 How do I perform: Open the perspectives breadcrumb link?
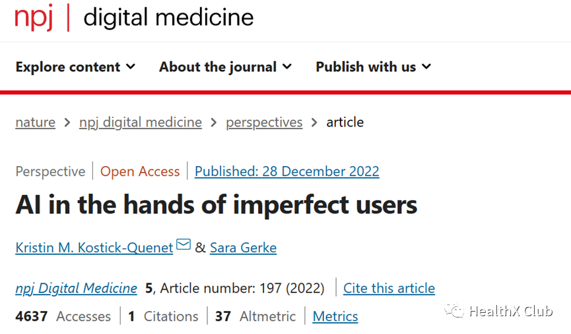tap(264, 123)
